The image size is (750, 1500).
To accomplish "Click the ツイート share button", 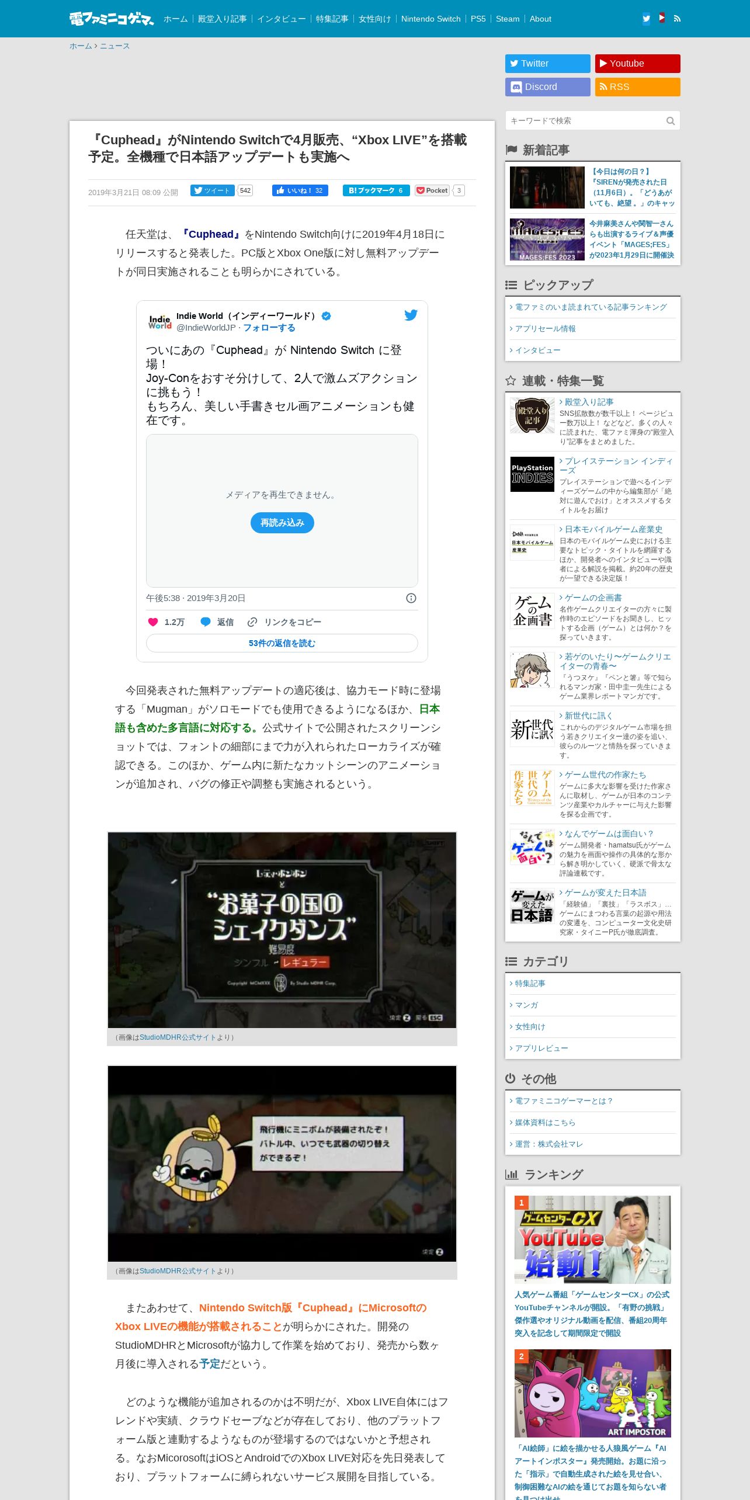I will [213, 190].
